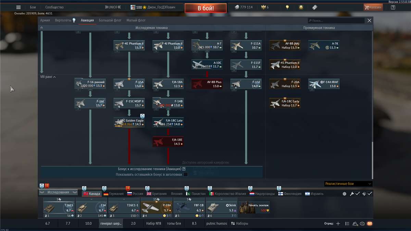Screen dimensions: 411x231
Task: Open the Магазин shop button
Action: 373,7
